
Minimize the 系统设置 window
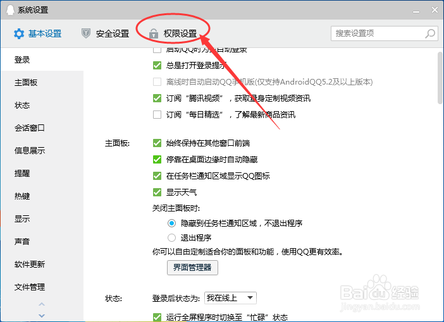[x=416, y=11]
